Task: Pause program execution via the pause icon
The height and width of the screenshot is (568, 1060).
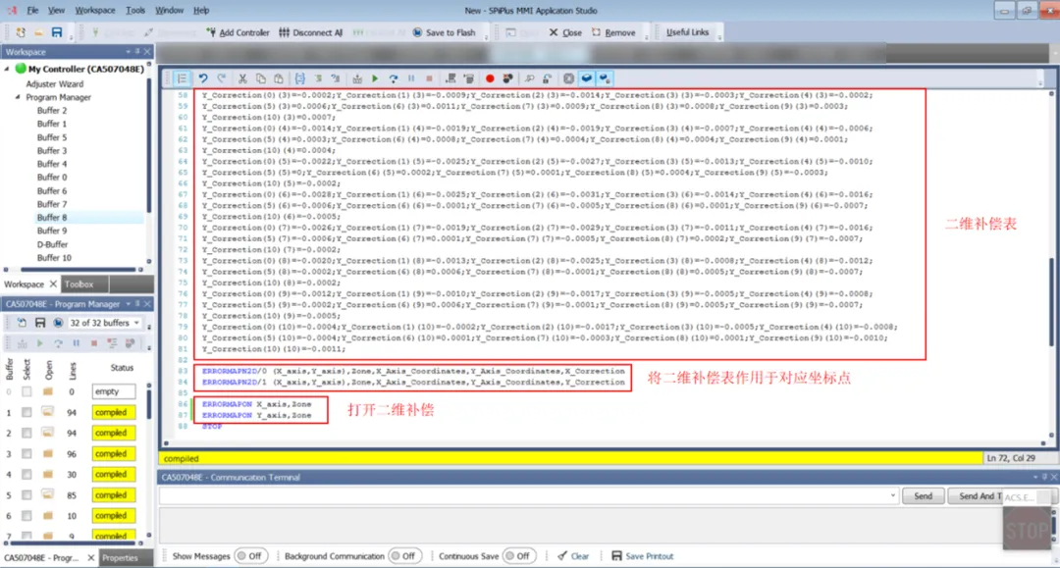Action: point(410,78)
